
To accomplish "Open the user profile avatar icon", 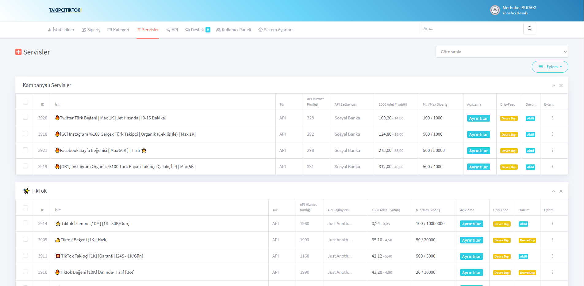I will [495, 10].
